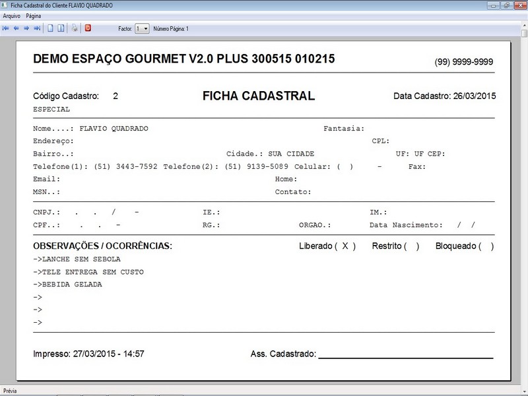Click the DEMO ESPAÇO GOURMET header text
528x396 pixels.
[184, 59]
